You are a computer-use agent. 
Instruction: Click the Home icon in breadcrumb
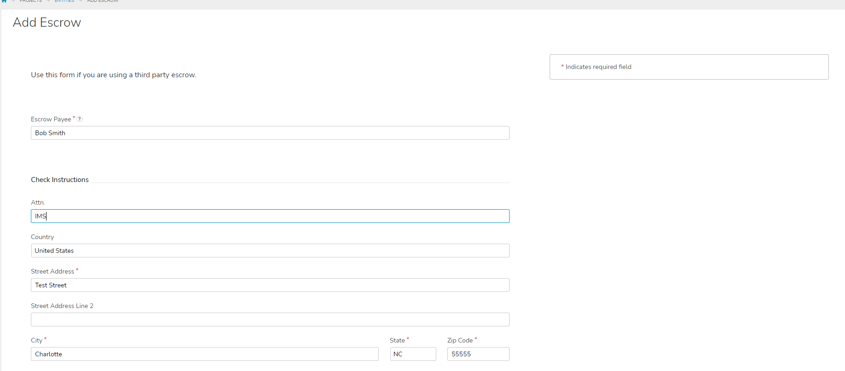(x=4, y=1)
